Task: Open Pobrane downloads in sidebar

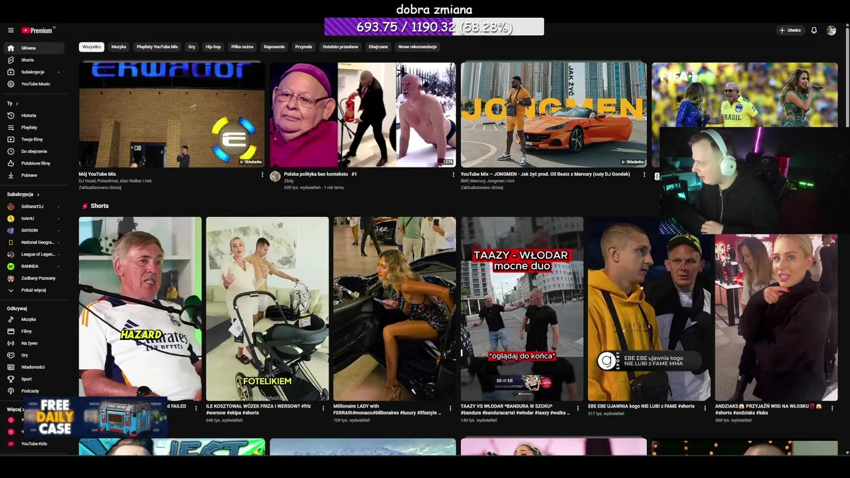Action: pyautogui.click(x=35, y=175)
